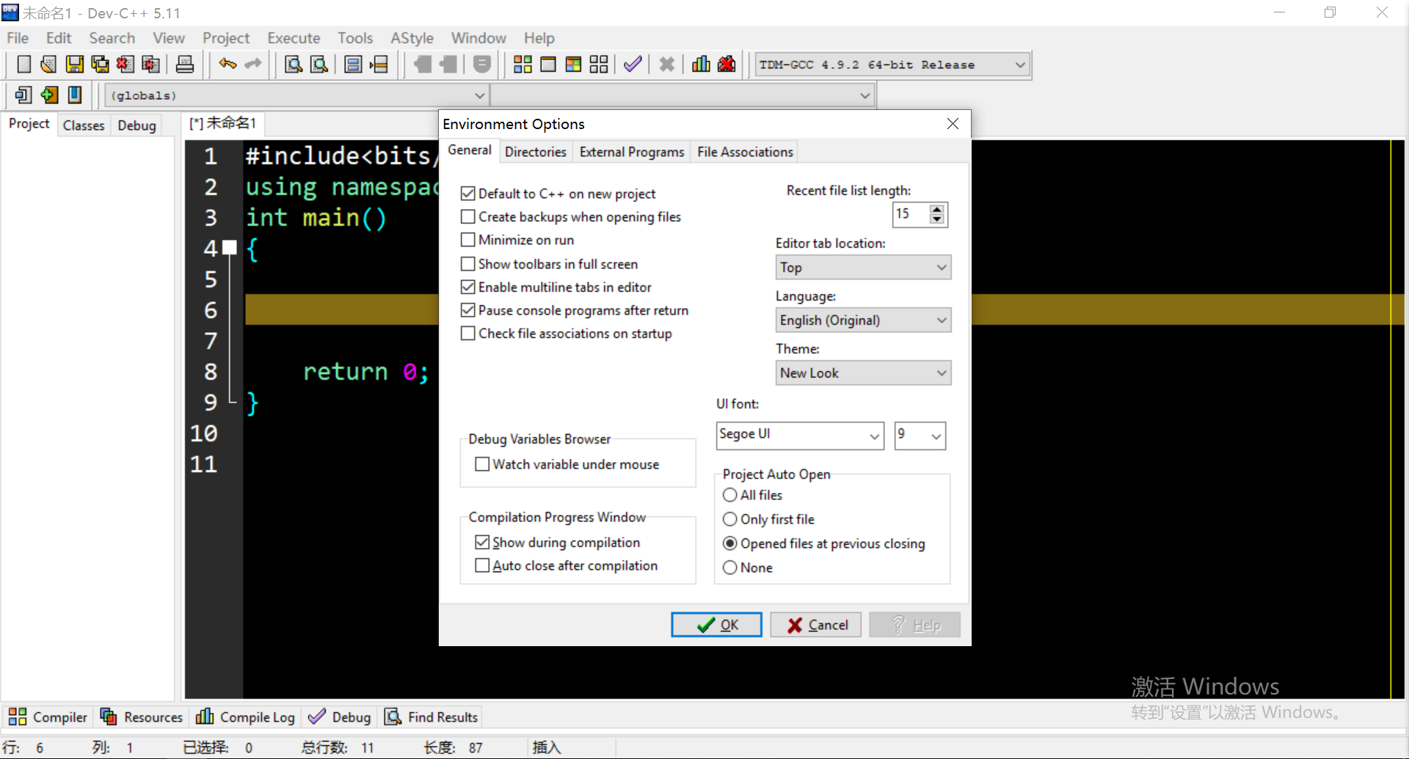Click the Find magnifier icon
Screen dimensions: 1409x759
294,65
